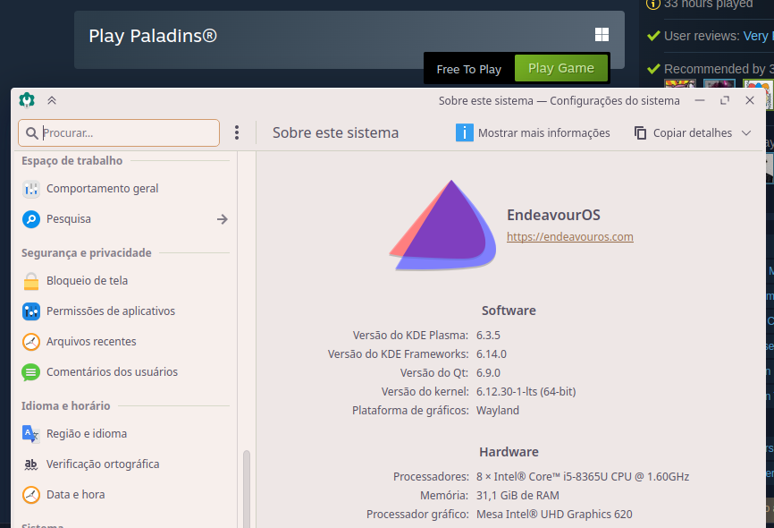
Task: Select 'Mesa Intel® UHD Graphics 620' value
Action: [554, 515]
